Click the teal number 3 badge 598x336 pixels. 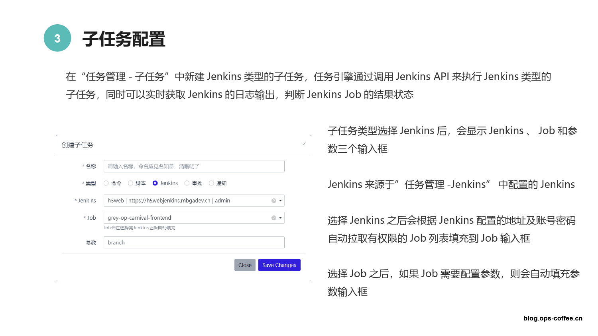[x=57, y=38]
